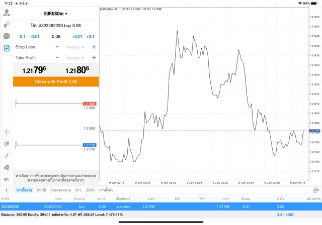Viewport: 322px width, 225px height.
Task: Open the candlestick chart type icon
Action: click(7, 143)
